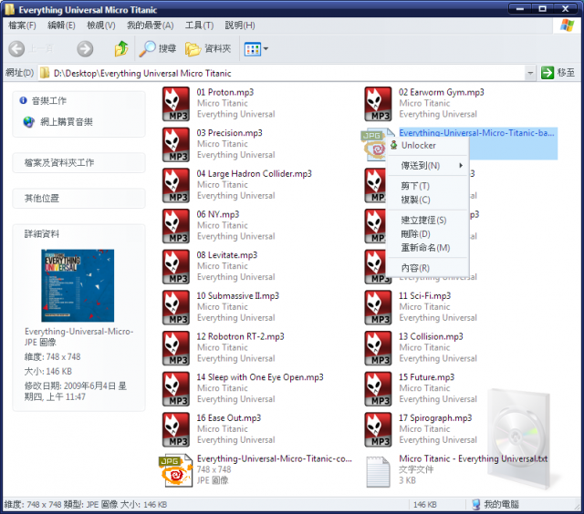Screen dimensions: 584x514
Task: Click the Forward navigation arrow icon
Action: (x=85, y=48)
